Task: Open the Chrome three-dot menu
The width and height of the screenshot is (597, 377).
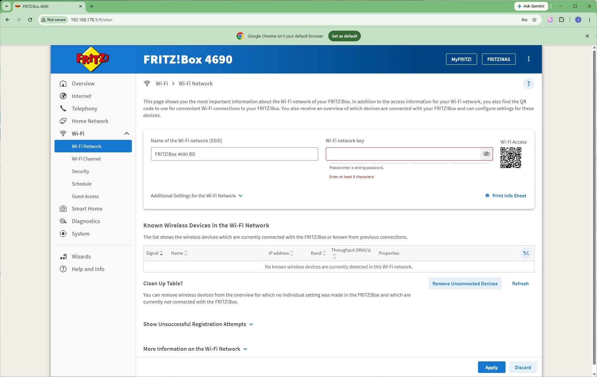Action: 589,20
